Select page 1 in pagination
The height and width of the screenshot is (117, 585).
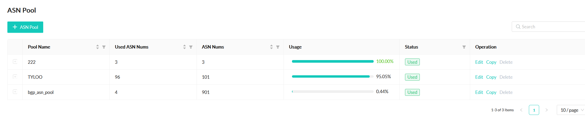(x=534, y=110)
